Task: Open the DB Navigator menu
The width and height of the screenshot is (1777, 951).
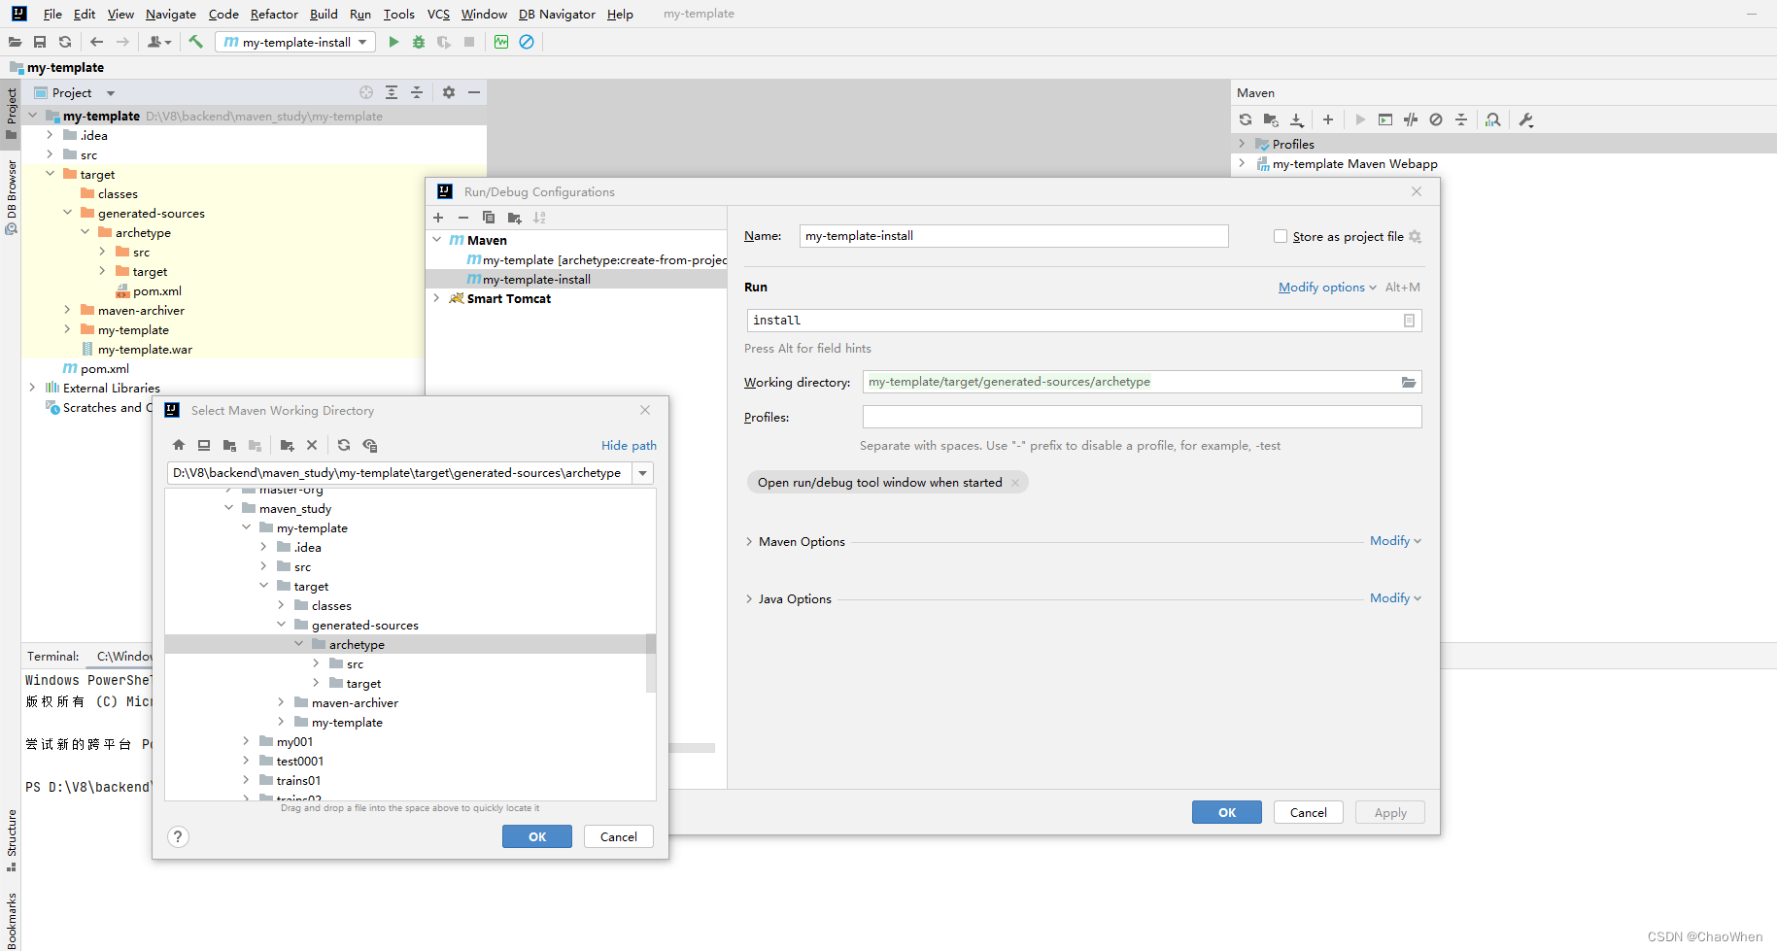Action: tap(557, 14)
